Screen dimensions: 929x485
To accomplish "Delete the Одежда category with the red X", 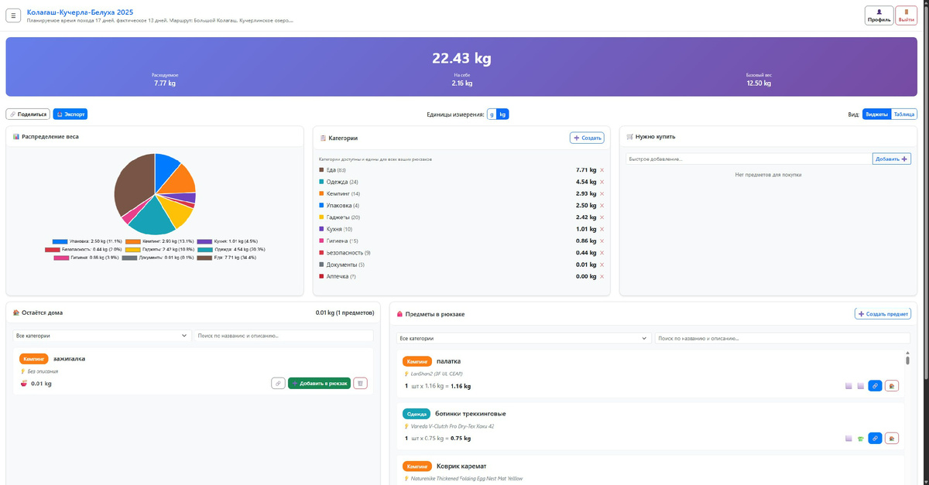I will tap(602, 182).
